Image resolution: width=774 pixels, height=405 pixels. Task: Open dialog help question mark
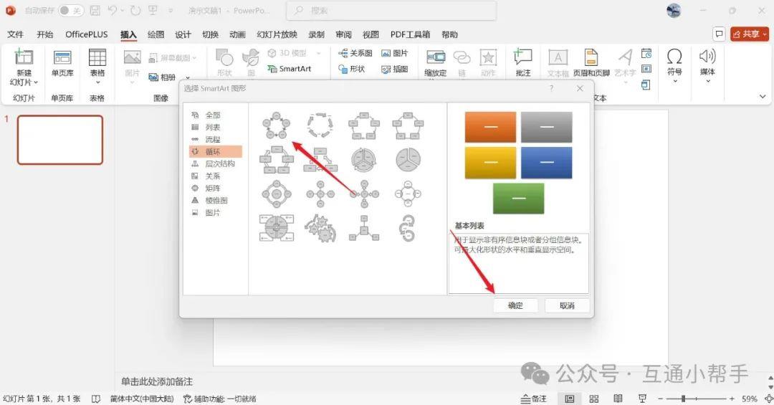point(551,88)
